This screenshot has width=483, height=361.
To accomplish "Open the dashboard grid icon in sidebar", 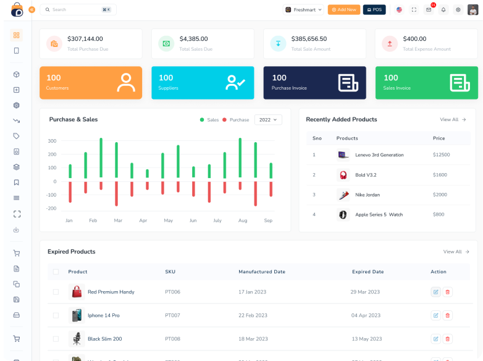I will click(x=16, y=35).
